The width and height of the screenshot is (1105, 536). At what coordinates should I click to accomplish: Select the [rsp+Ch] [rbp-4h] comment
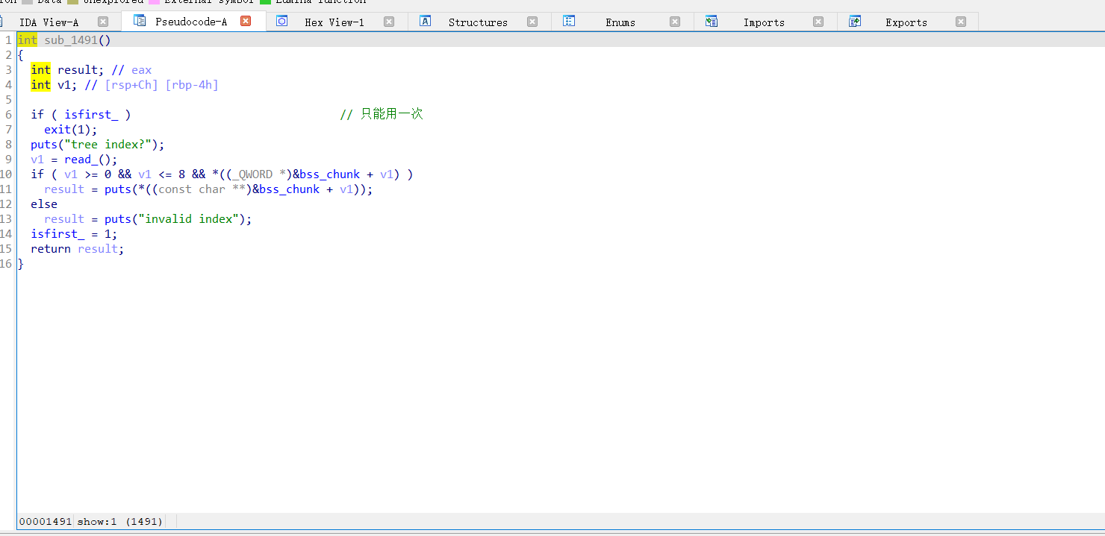152,85
